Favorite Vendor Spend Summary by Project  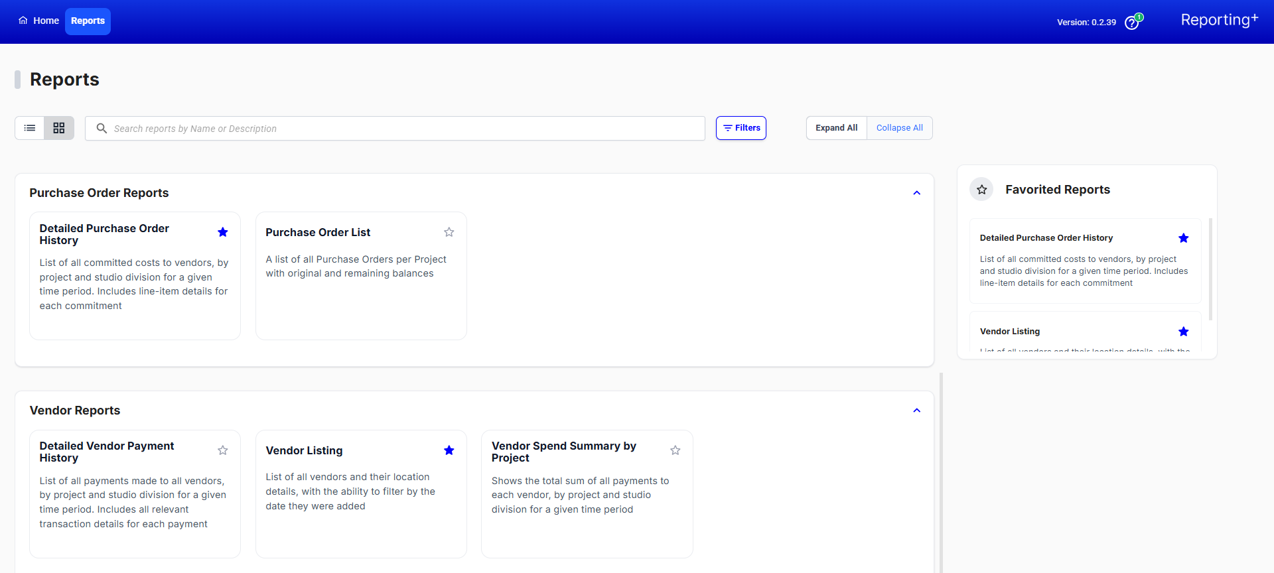coord(675,450)
